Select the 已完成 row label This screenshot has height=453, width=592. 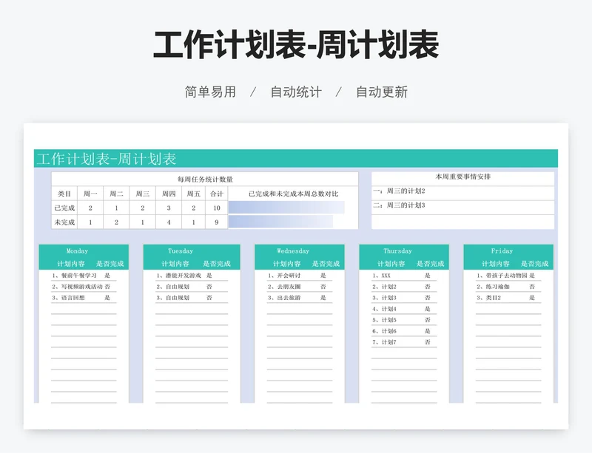64,208
